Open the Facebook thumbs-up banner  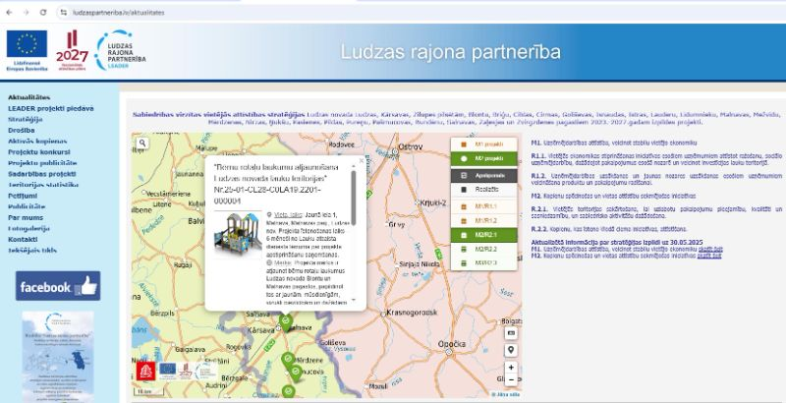58,287
